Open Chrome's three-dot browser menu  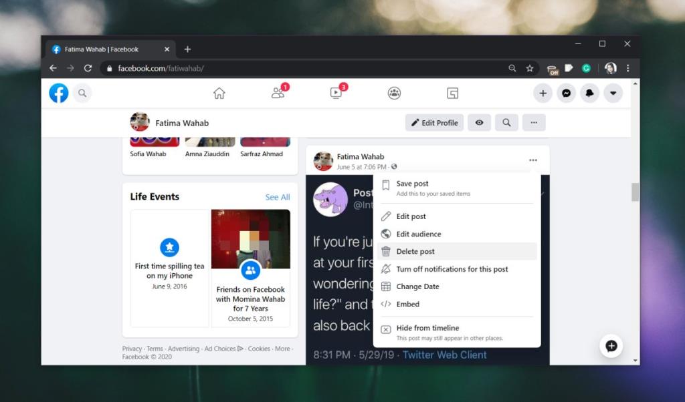[x=627, y=68]
